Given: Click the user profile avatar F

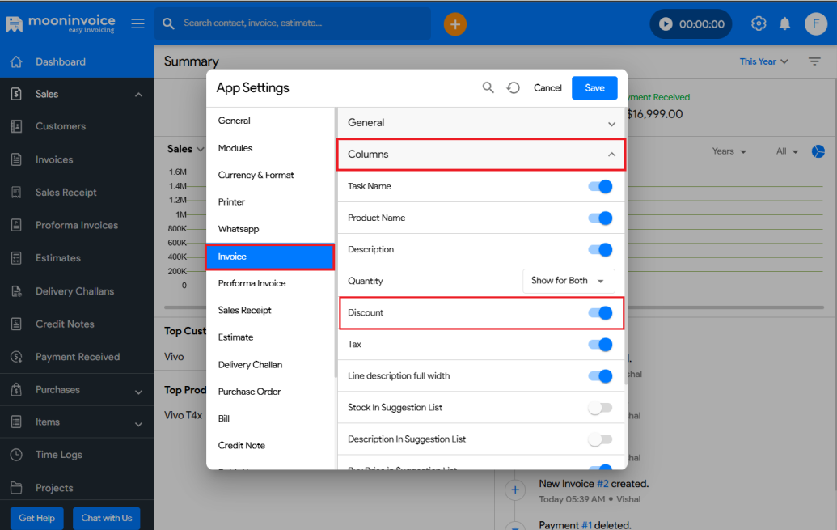Looking at the screenshot, I should [815, 24].
